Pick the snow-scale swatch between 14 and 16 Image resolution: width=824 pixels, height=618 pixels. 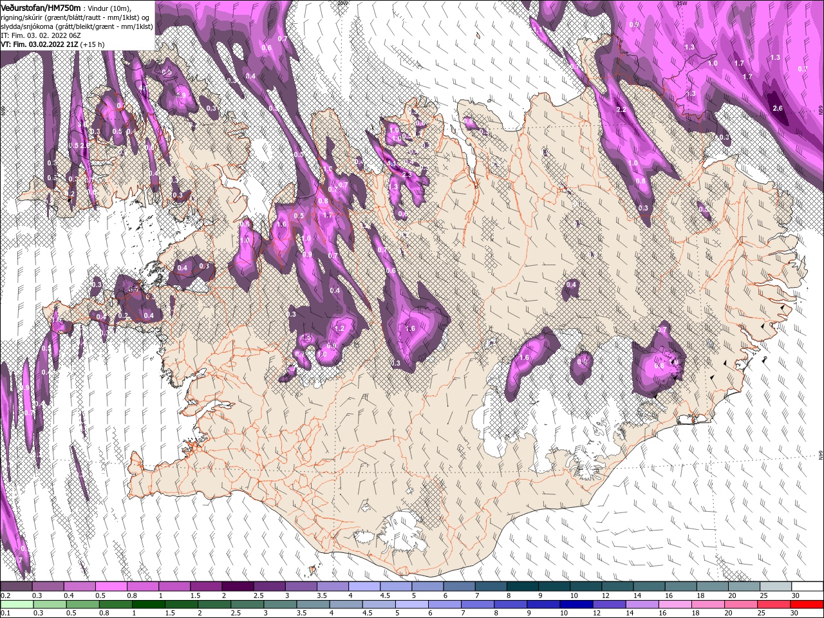(x=650, y=586)
